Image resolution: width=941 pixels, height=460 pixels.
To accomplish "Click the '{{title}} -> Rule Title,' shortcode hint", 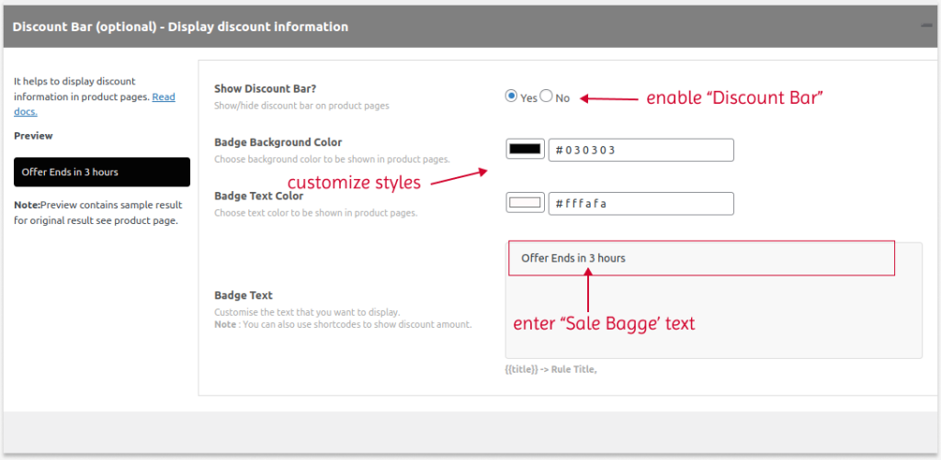I will coord(551,369).
